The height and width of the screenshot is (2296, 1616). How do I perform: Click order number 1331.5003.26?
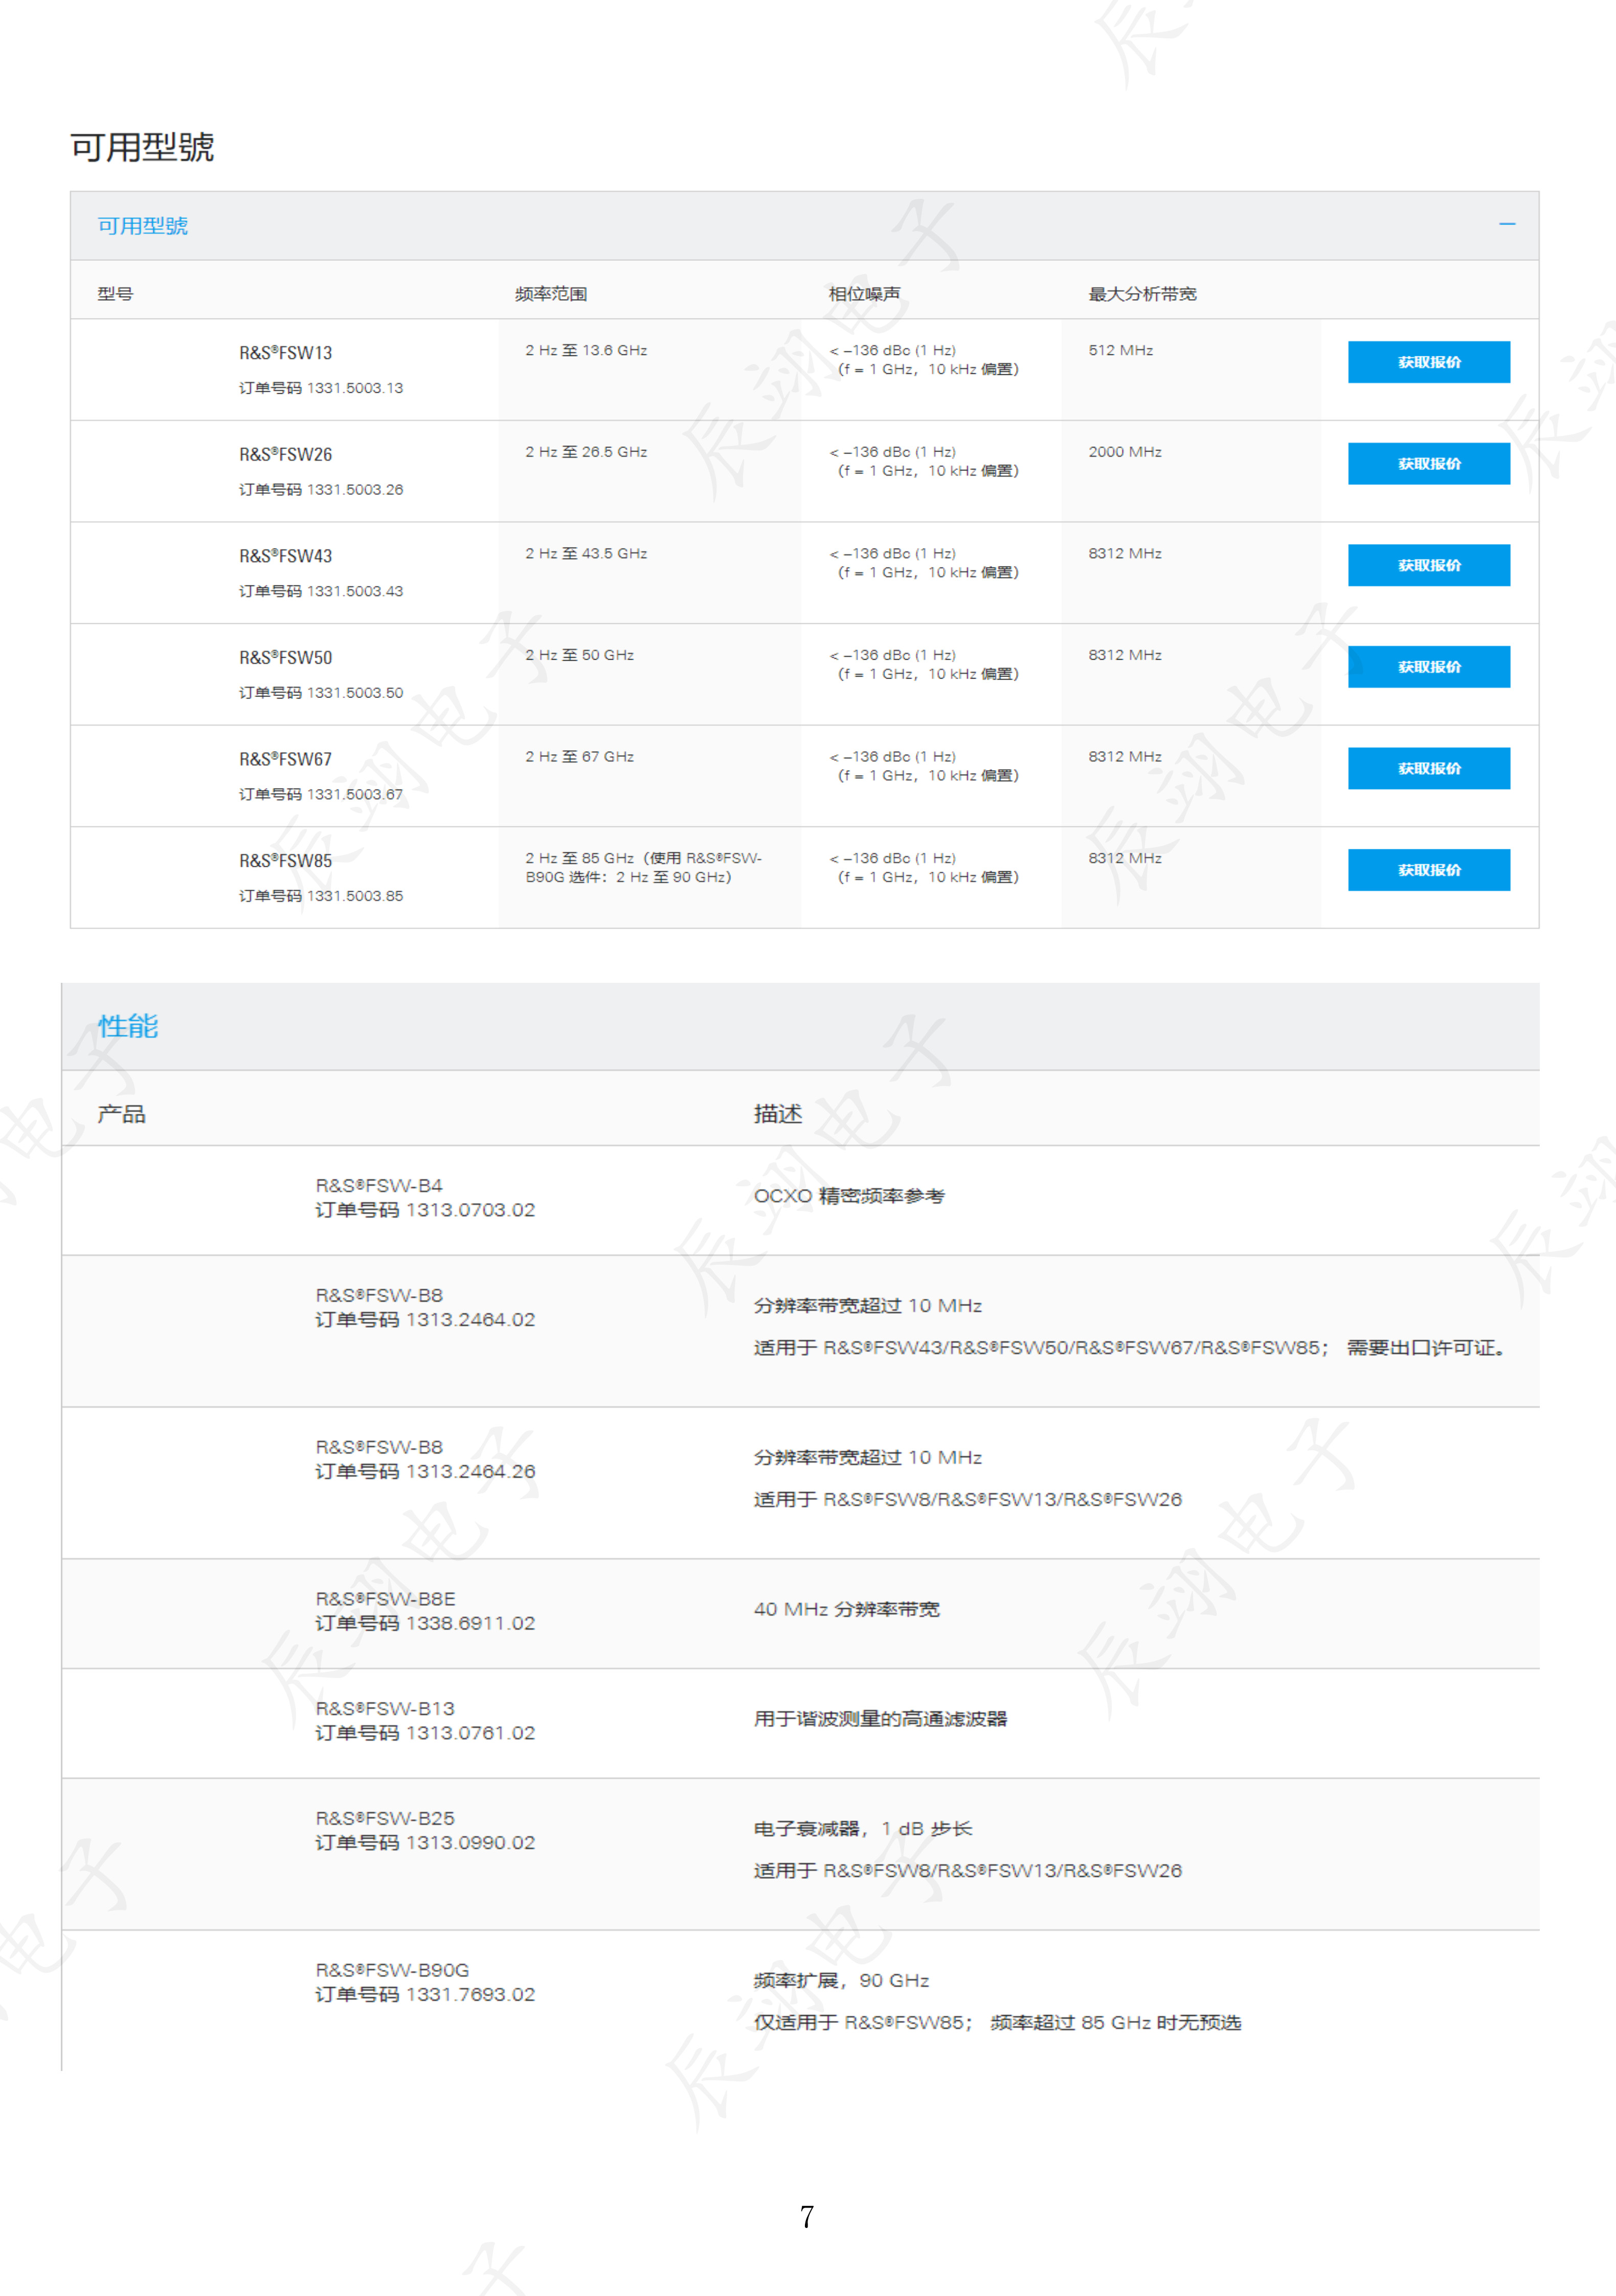[x=354, y=490]
